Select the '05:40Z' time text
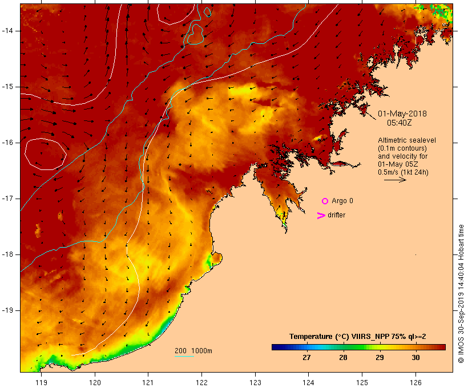Image resolution: width=468 pixels, height=388 pixels. [400, 123]
